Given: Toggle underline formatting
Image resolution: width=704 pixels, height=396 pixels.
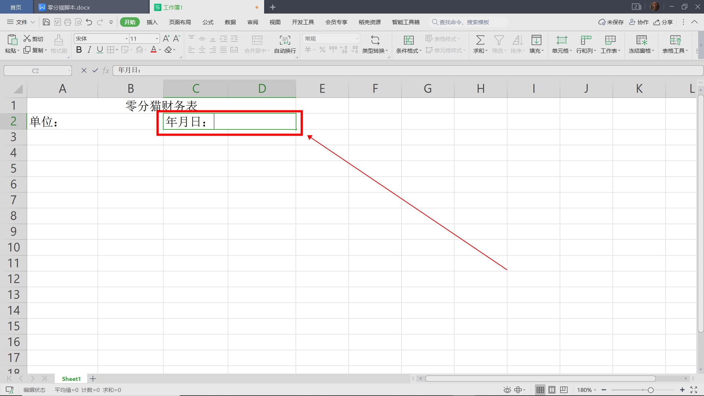Looking at the screenshot, I should click(x=99, y=50).
